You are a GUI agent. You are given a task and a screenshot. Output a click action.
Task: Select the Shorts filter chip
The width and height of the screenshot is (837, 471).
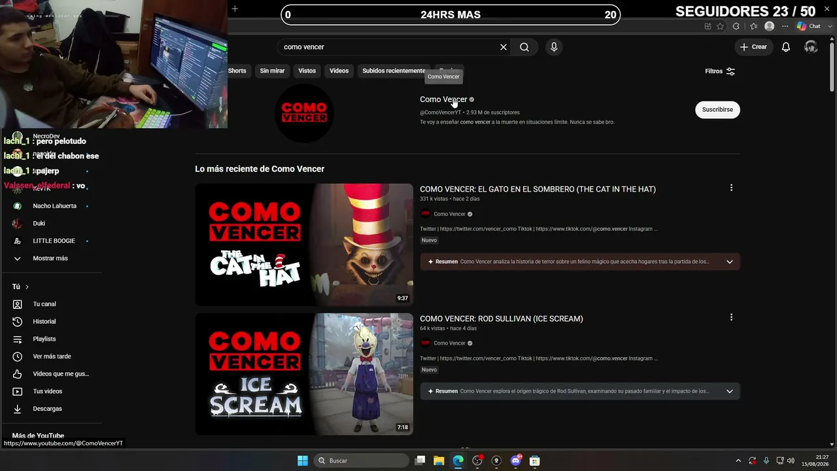[237, 71]
